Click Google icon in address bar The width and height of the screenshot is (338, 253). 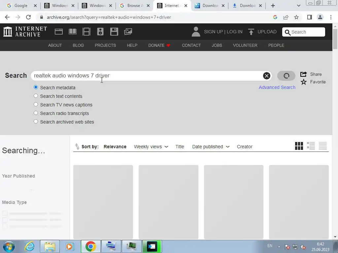(x=275, y=17)
